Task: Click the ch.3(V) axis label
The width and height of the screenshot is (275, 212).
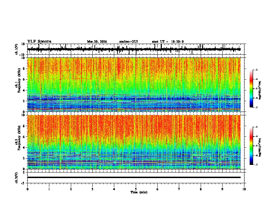Action: pyautogui.click(x=17, y=178)
